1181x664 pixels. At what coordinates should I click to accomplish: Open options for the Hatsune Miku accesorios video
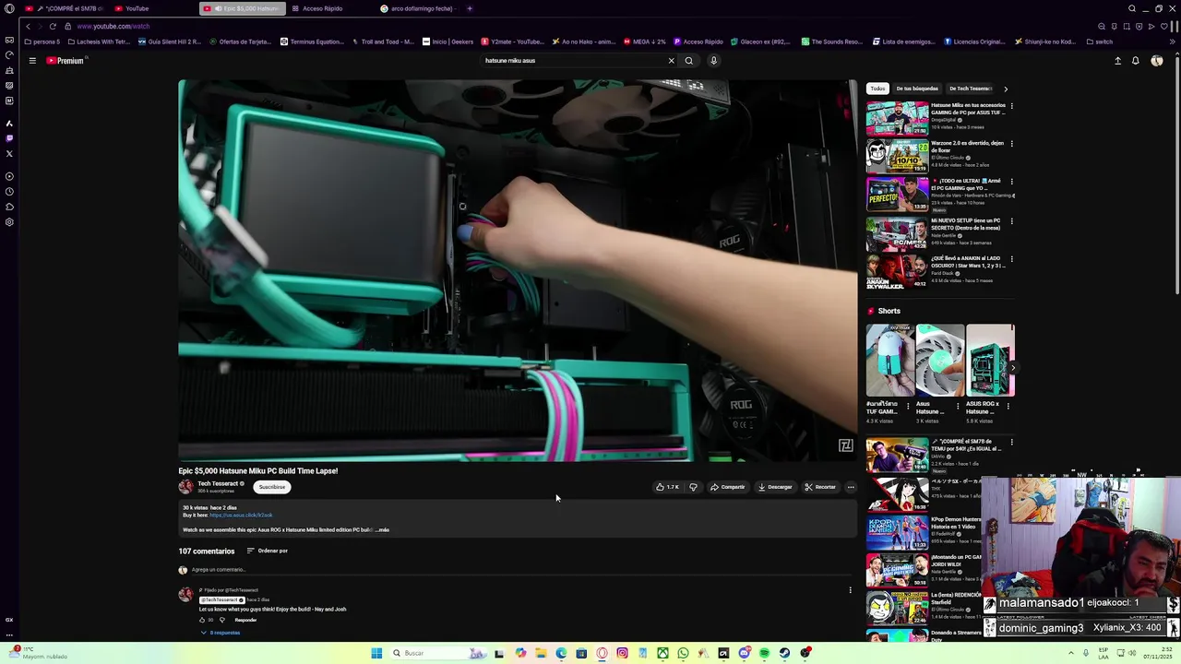1011,106
